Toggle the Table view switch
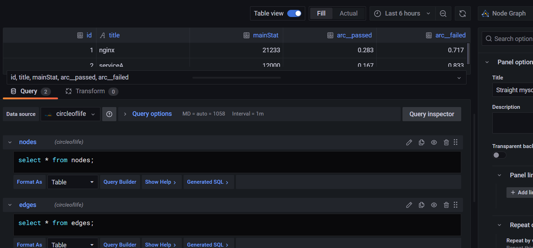The height and width of the screenshot is (248, 533). pos(294,13)
